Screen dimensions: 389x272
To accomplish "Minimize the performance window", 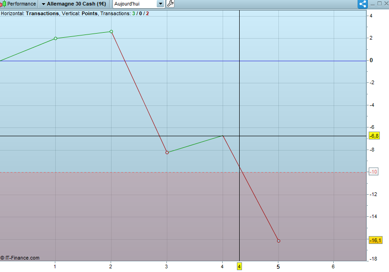I will pyautogui.click(x=372, y=4).
